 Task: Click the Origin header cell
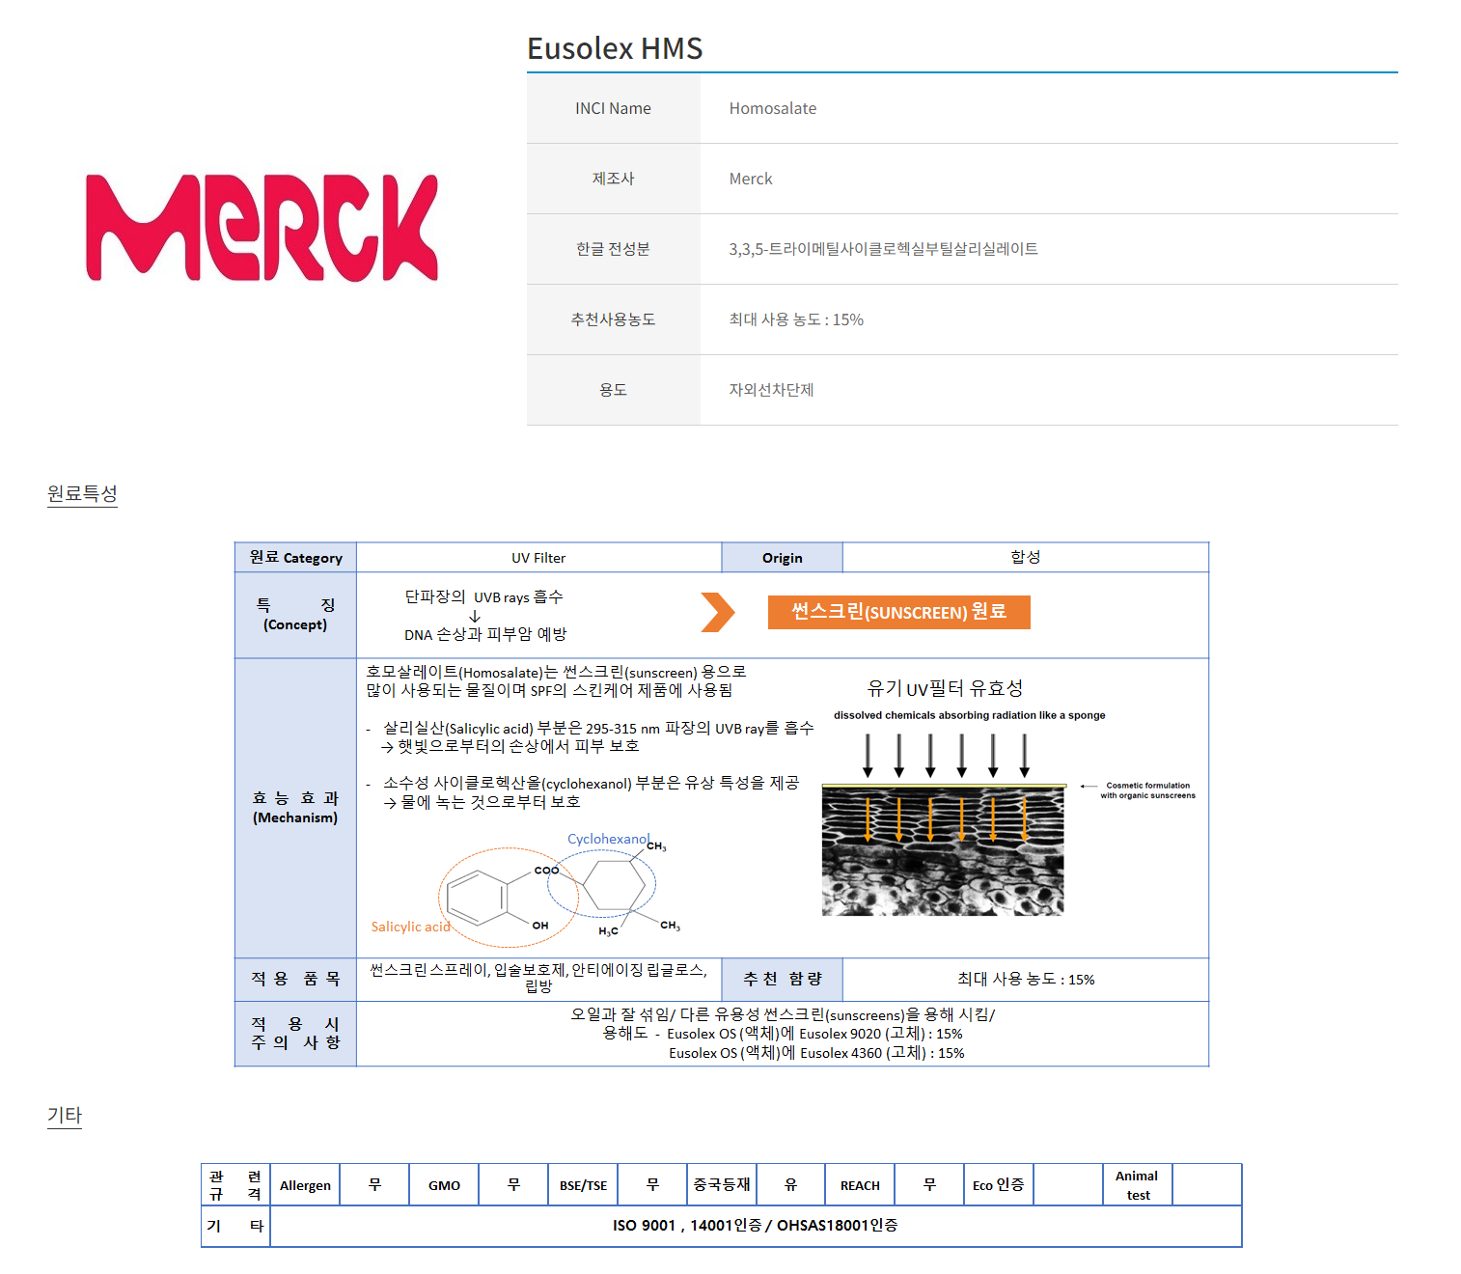pos(782,558)
